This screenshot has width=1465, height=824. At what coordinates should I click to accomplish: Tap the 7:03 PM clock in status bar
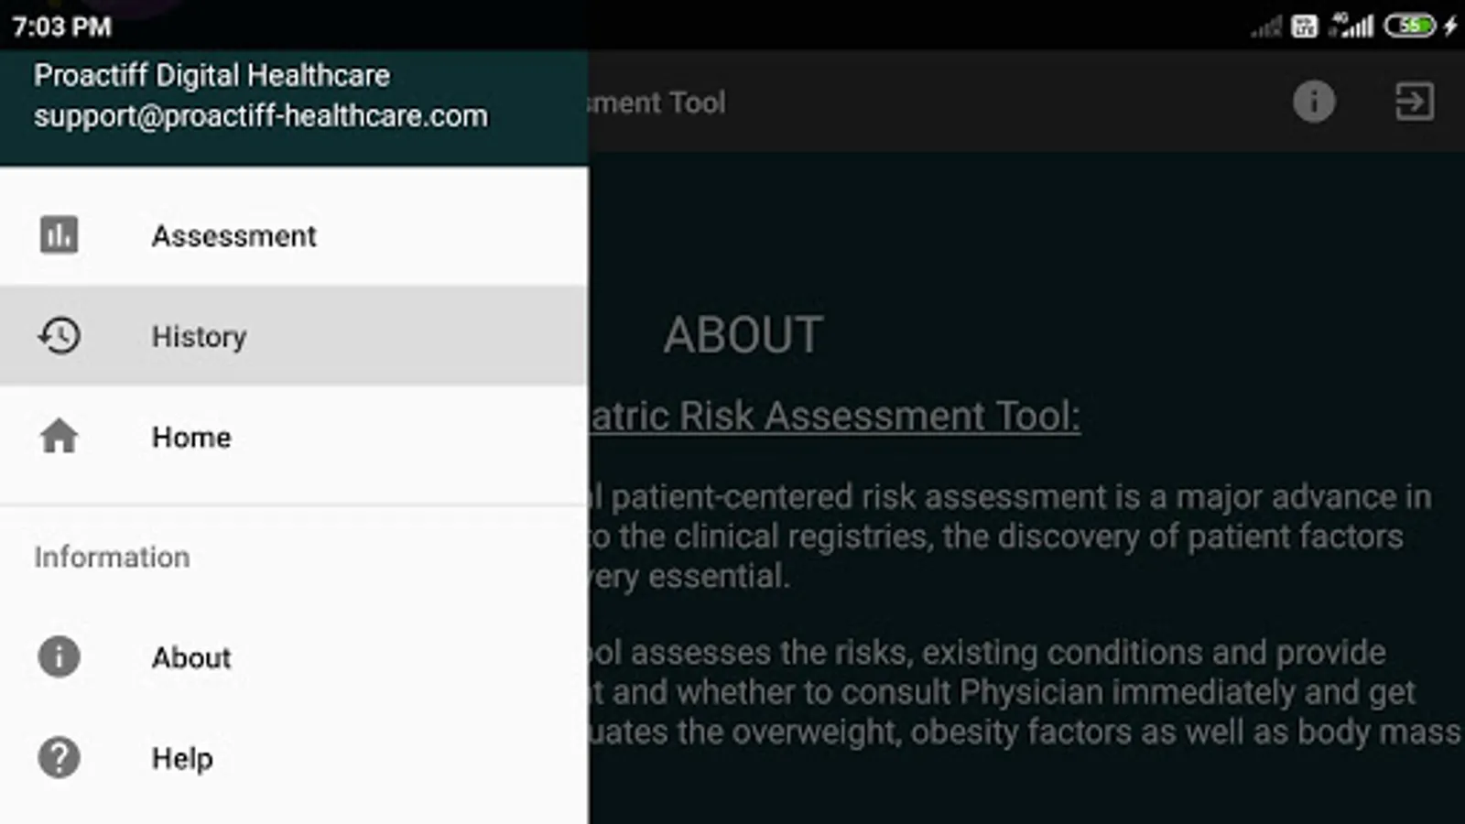[x=61, y=27]
